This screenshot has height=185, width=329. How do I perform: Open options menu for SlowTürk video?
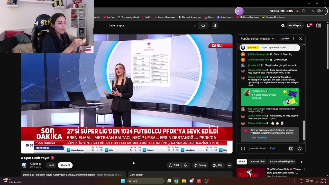[304, 170]
